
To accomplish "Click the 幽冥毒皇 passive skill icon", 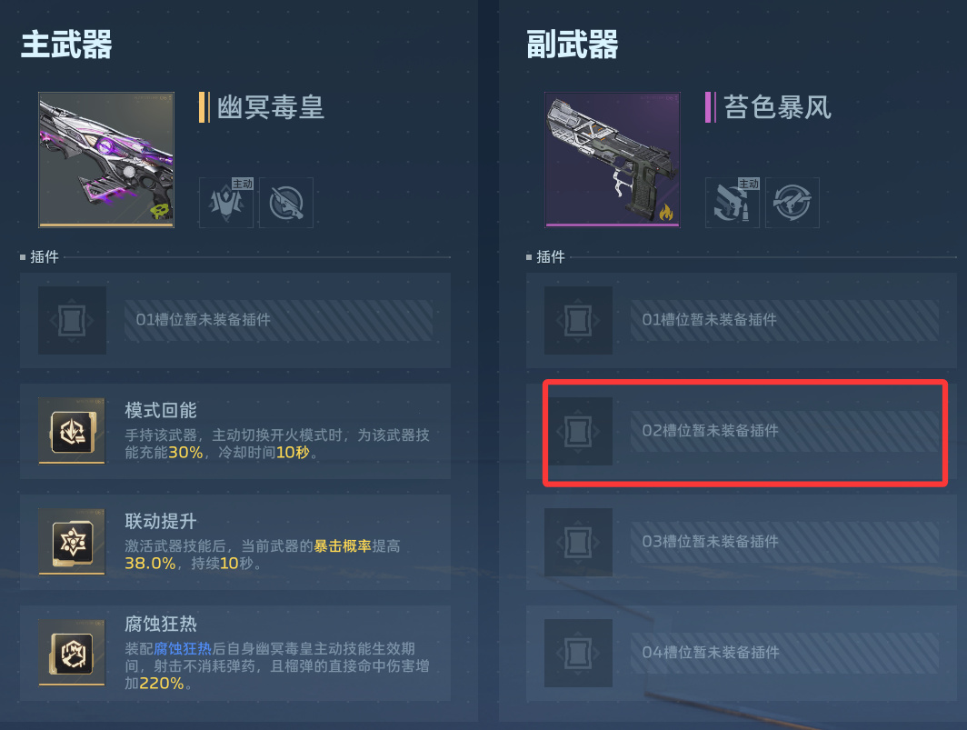I will [286, 203].
